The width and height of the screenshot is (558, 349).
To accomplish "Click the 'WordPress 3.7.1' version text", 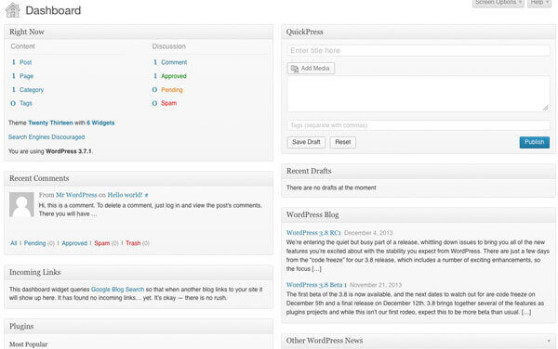I will point(69,151).
